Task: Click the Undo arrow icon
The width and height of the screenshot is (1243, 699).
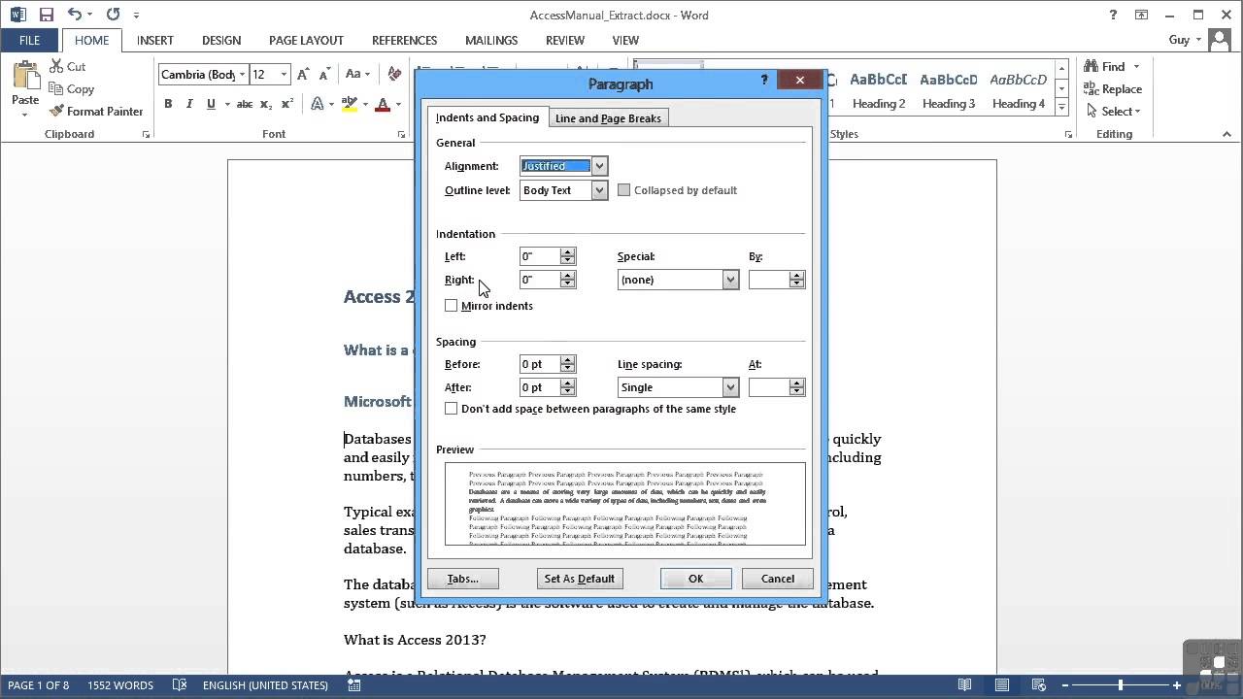Action: pos(75,15)
